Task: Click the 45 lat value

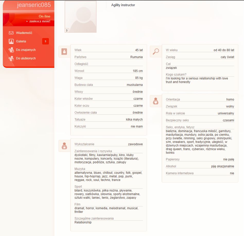Action: (x=139, y=50)
